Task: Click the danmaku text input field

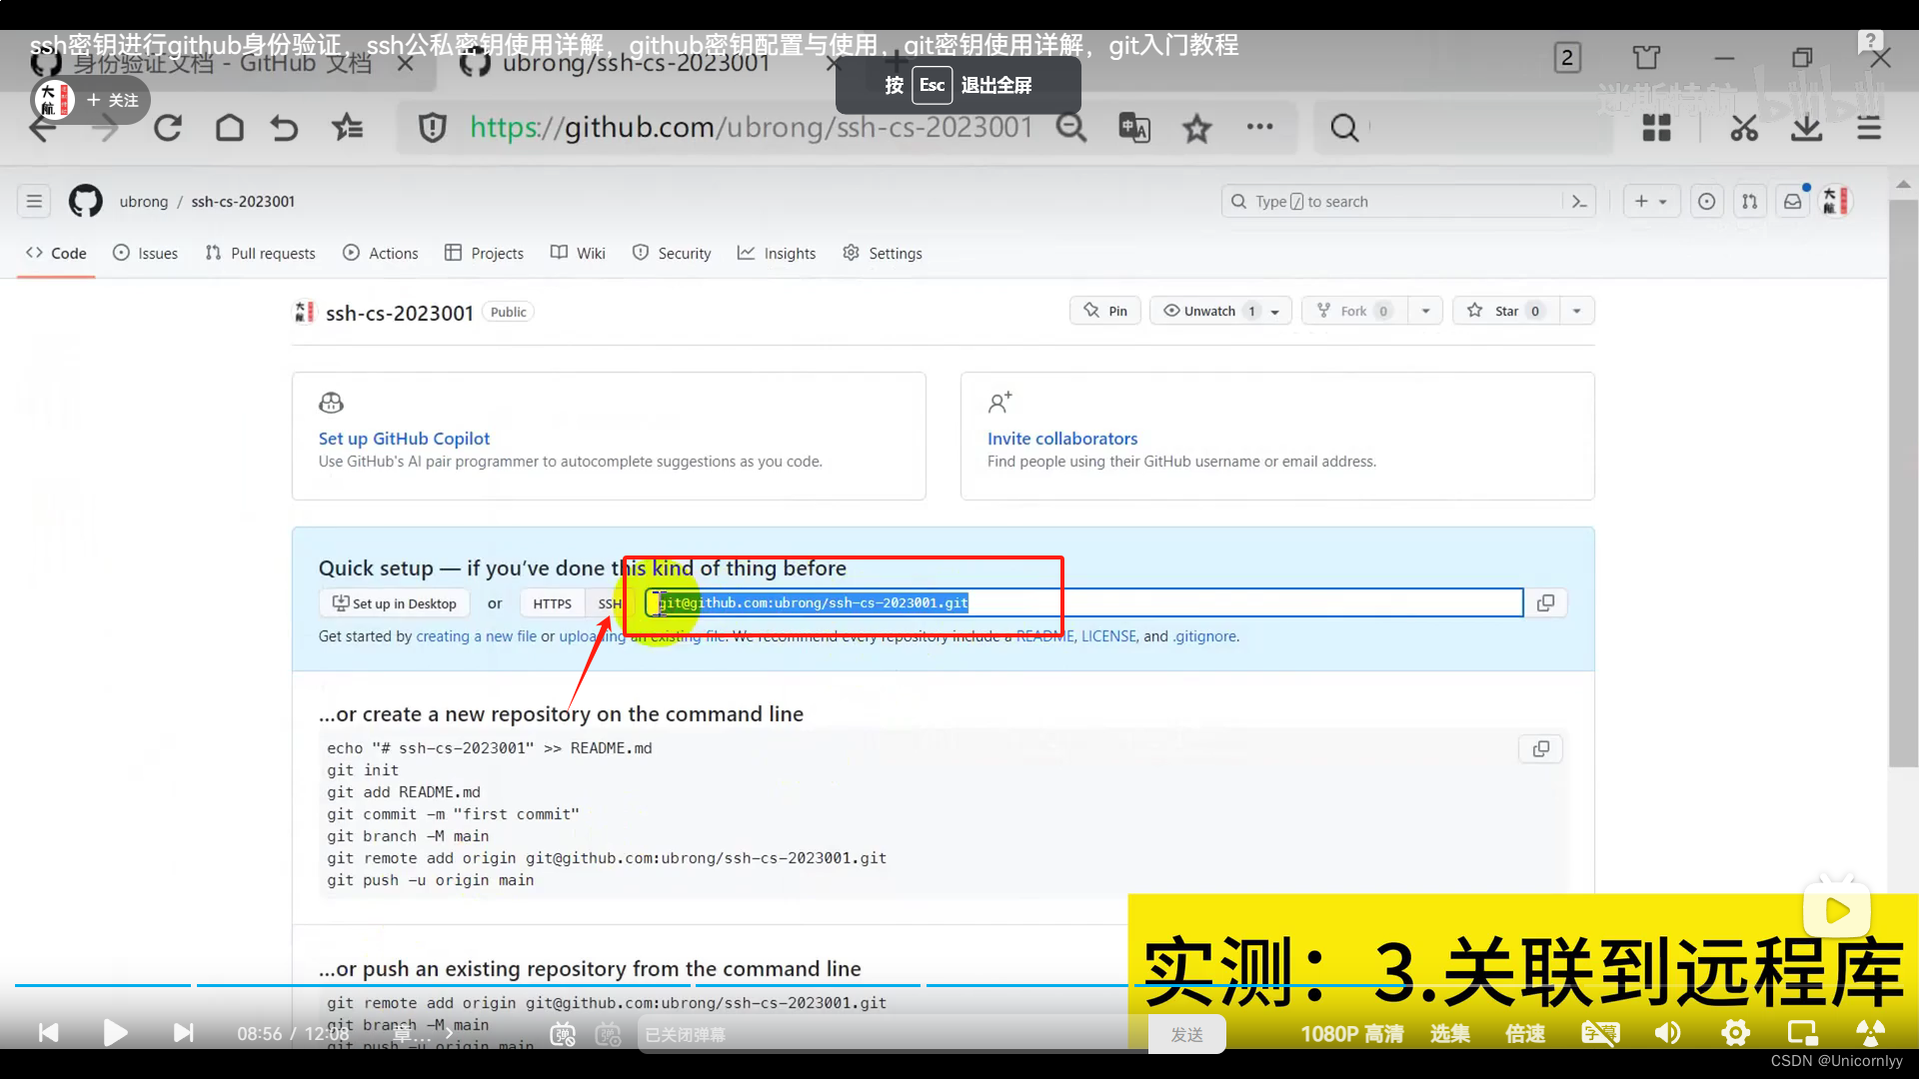Action: point(893,1034)
